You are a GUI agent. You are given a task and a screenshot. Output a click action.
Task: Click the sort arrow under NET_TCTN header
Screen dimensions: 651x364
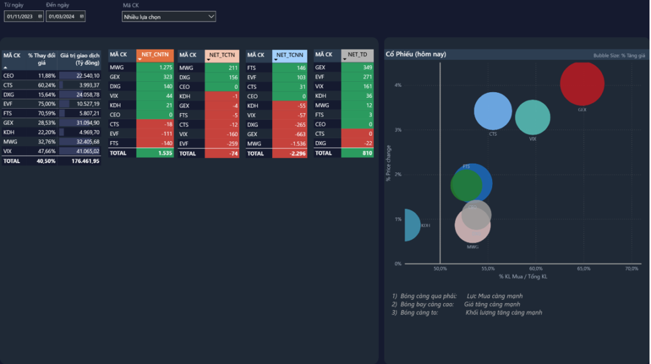pyautogui.click(x=208, y=60)
